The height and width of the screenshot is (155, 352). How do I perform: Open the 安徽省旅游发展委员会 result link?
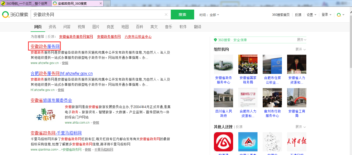click(51, 100)
